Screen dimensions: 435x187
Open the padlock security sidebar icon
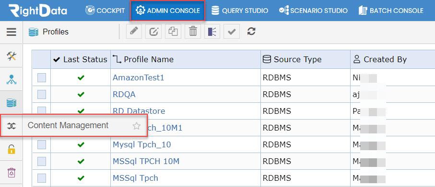[x=12, y=149]
